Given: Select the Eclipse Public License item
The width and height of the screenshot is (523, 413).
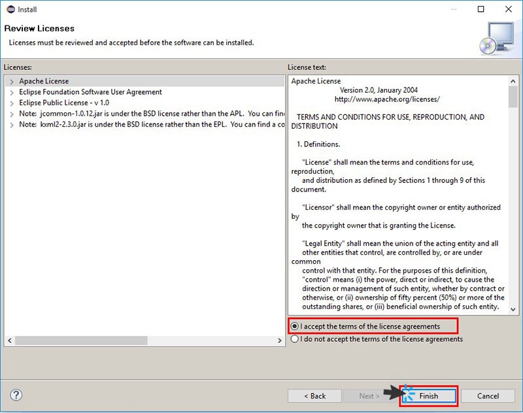Looking at the screenshot, I should pos(64,103).
